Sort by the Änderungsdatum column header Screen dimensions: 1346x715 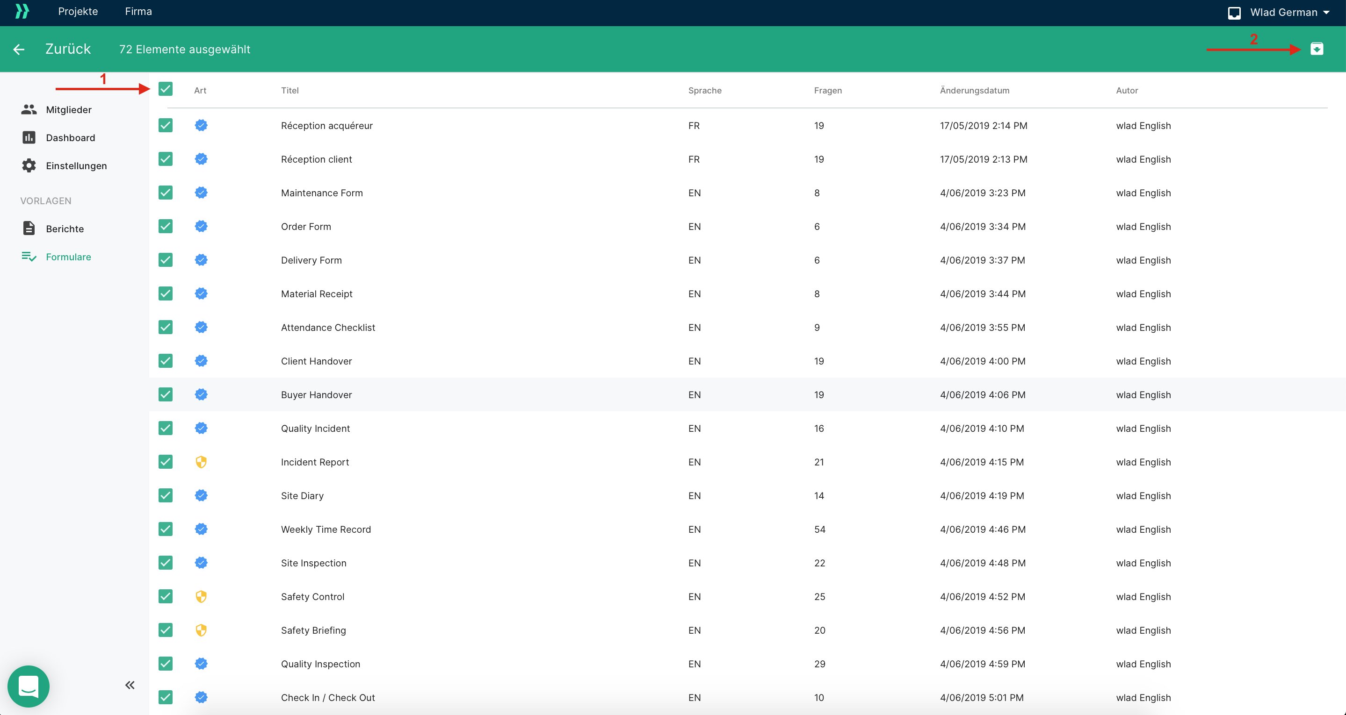click(975, 90)
